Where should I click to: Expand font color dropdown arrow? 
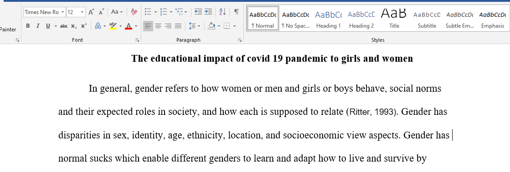click(x=136, y=26)
